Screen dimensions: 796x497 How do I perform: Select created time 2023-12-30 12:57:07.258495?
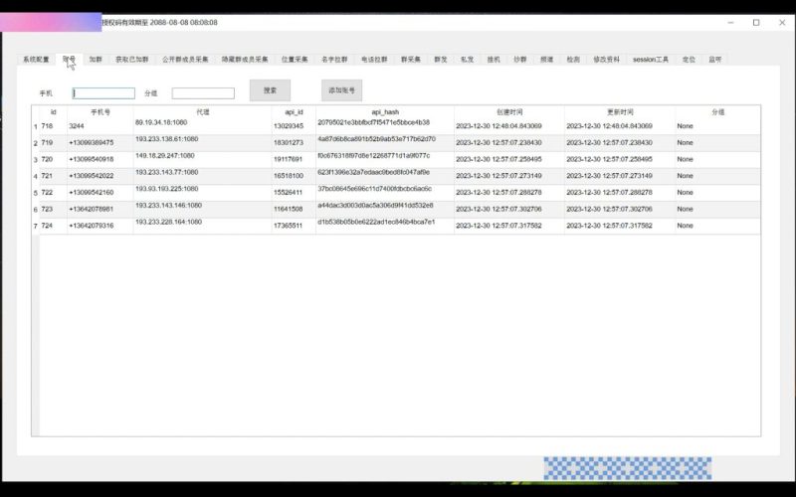point(509,159)
